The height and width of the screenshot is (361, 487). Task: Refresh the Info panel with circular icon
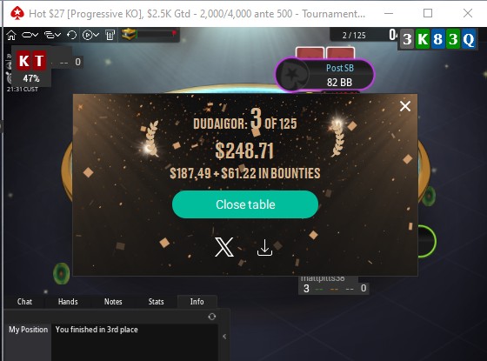coord(212,317)
